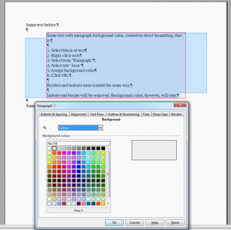
Task: Close the Paragraph dialog with the X
Action: pos(180,105)
